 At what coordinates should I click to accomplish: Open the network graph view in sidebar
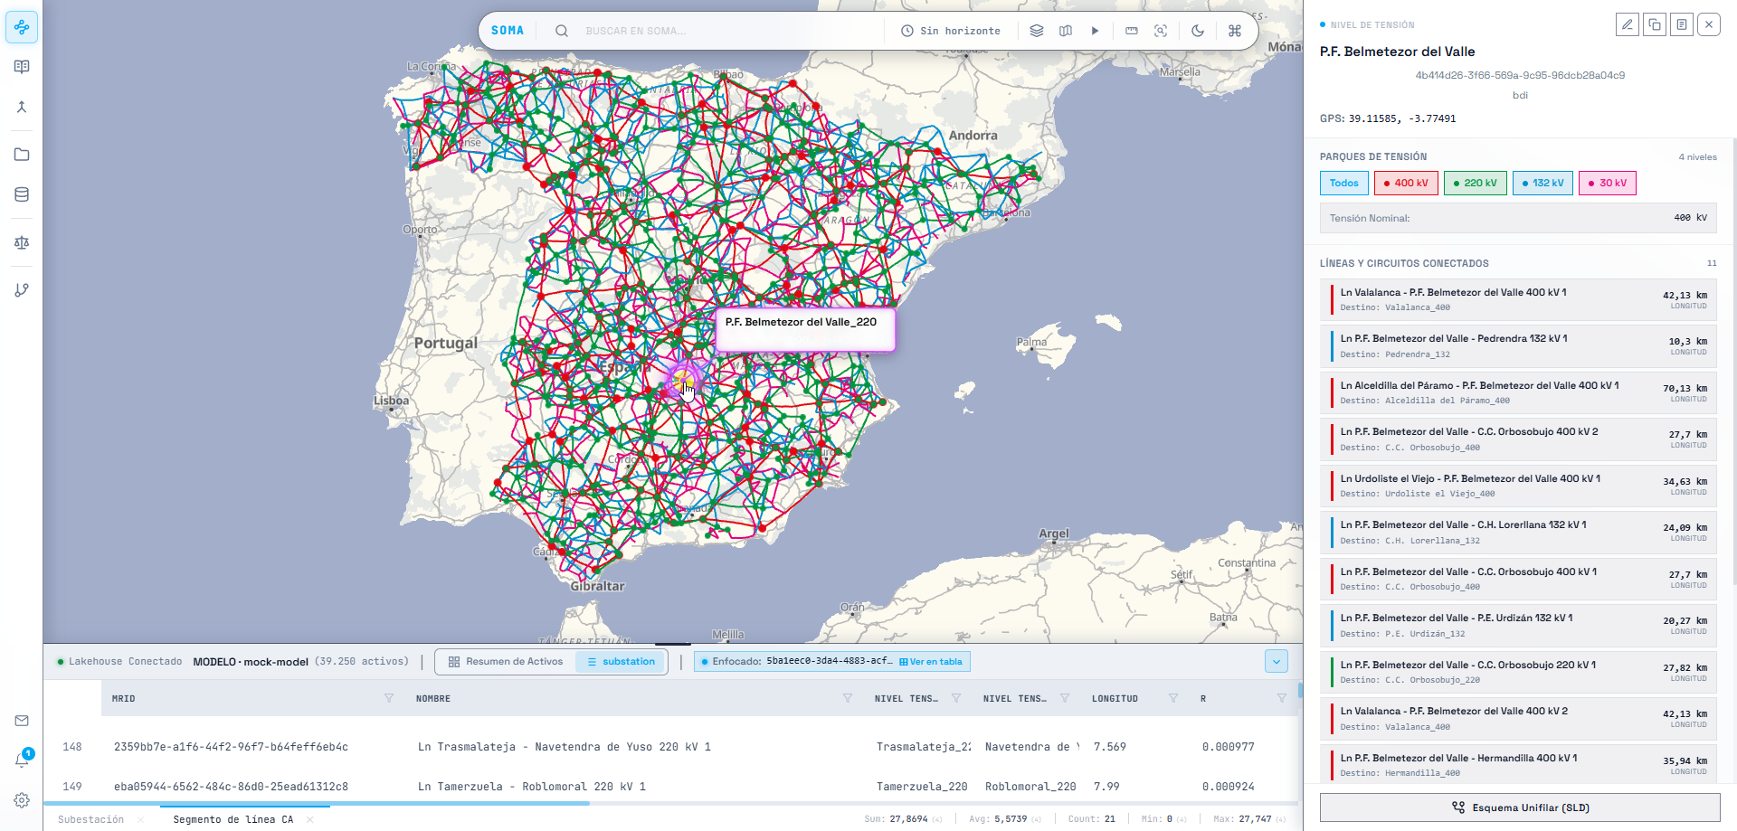(22, 27)
